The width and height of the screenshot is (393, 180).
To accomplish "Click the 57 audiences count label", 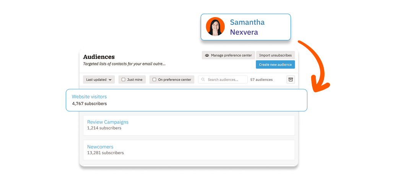I will (x=261, y=80).
